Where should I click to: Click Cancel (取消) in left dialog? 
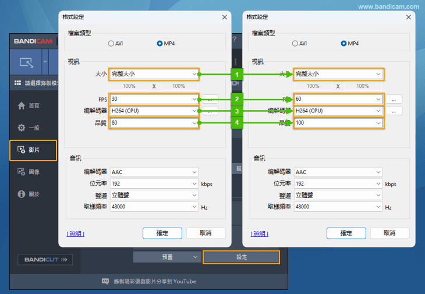click(206, 233)
